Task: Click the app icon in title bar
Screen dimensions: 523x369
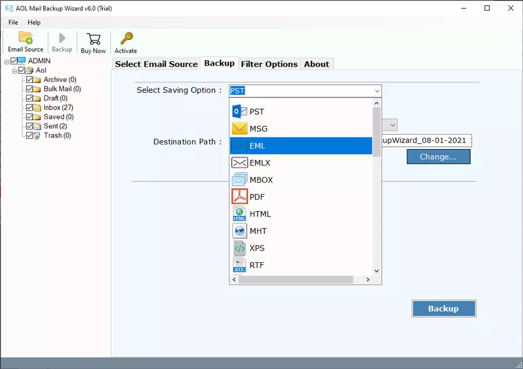Action: pyautogui.click(x=9, y=8)
